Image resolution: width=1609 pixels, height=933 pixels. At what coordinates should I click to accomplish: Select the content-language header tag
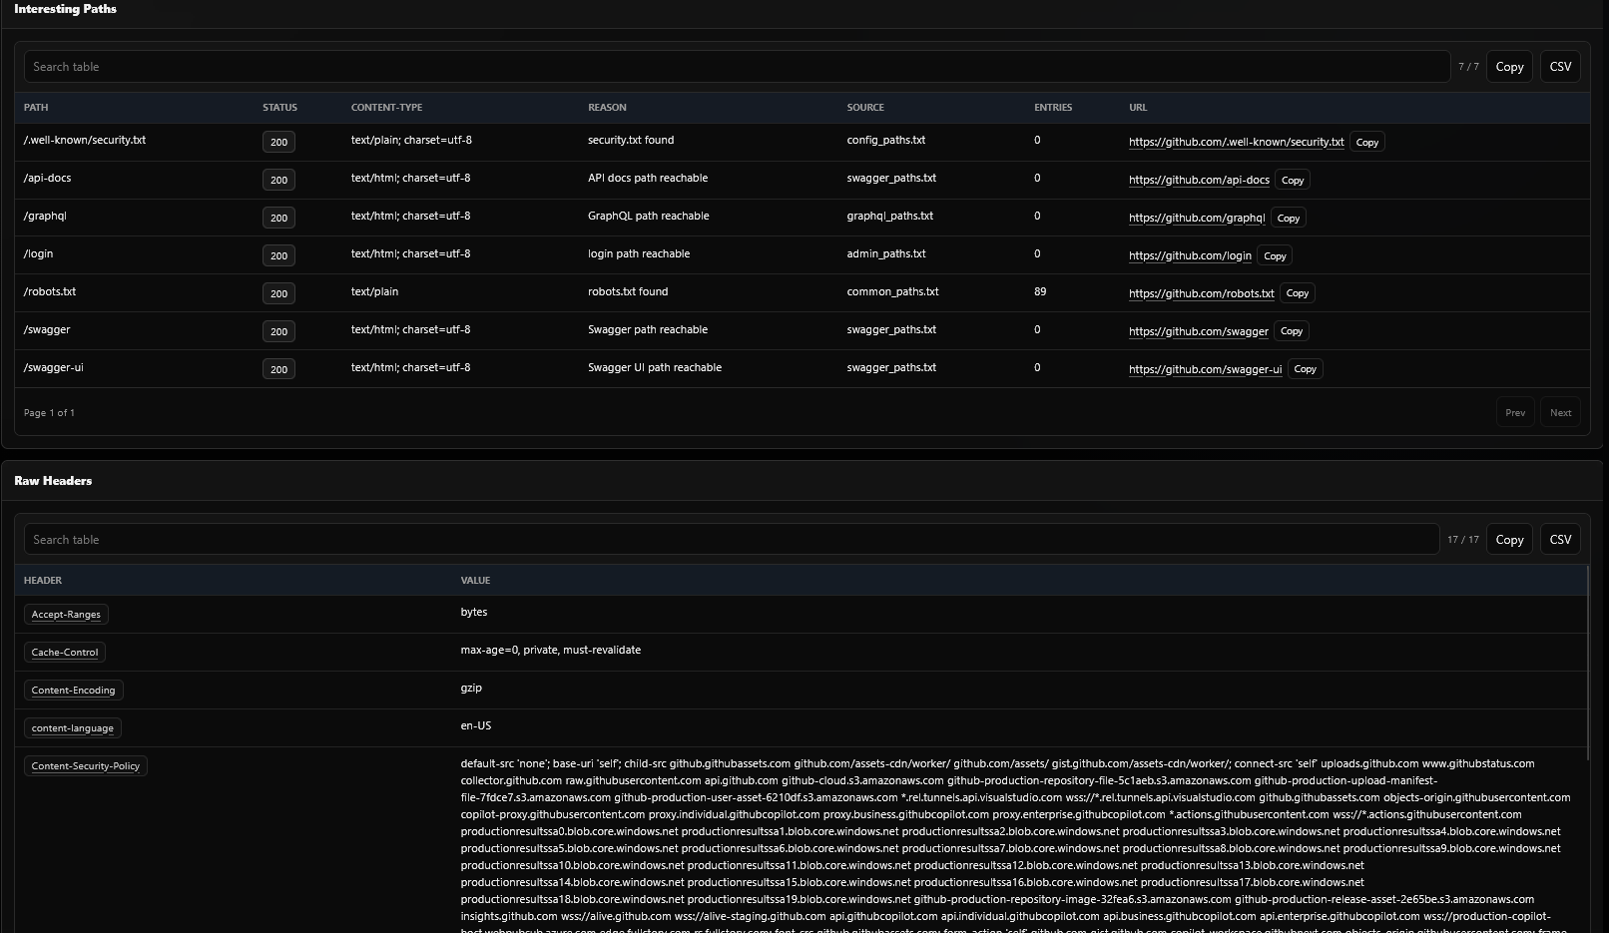point(73,728)
